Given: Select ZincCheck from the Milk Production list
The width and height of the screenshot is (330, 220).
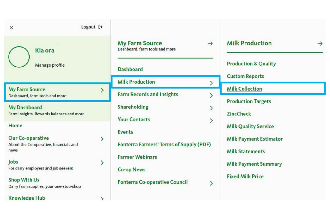Looking at the screenshot, I should (239, 114).
